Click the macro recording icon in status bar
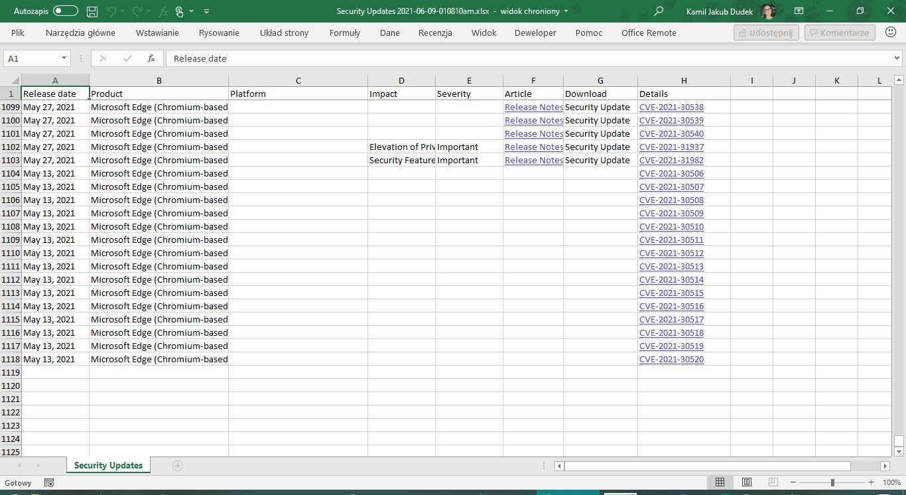This screenshot has height=495, width=906. (x=48, y=482)
